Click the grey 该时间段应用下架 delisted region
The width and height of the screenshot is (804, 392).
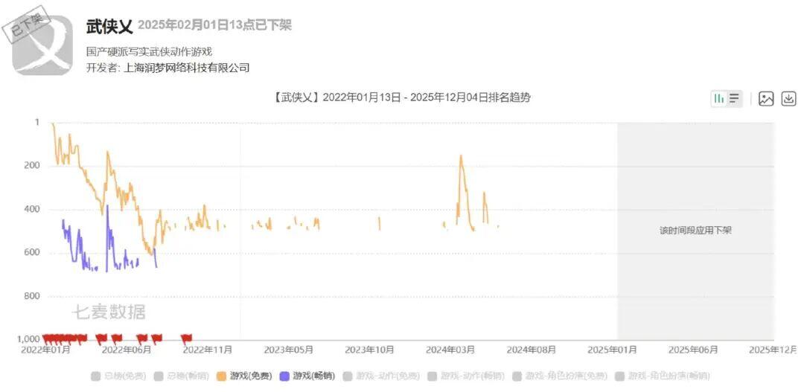pyautogui.click(x=695, y=231)
